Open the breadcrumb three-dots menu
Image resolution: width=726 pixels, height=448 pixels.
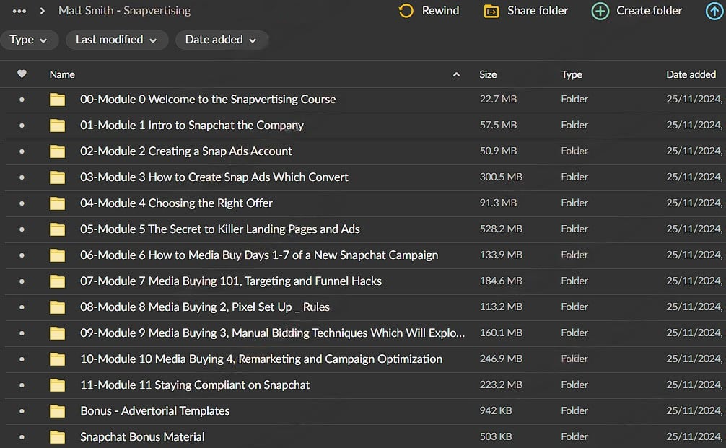tap(19, 11)
